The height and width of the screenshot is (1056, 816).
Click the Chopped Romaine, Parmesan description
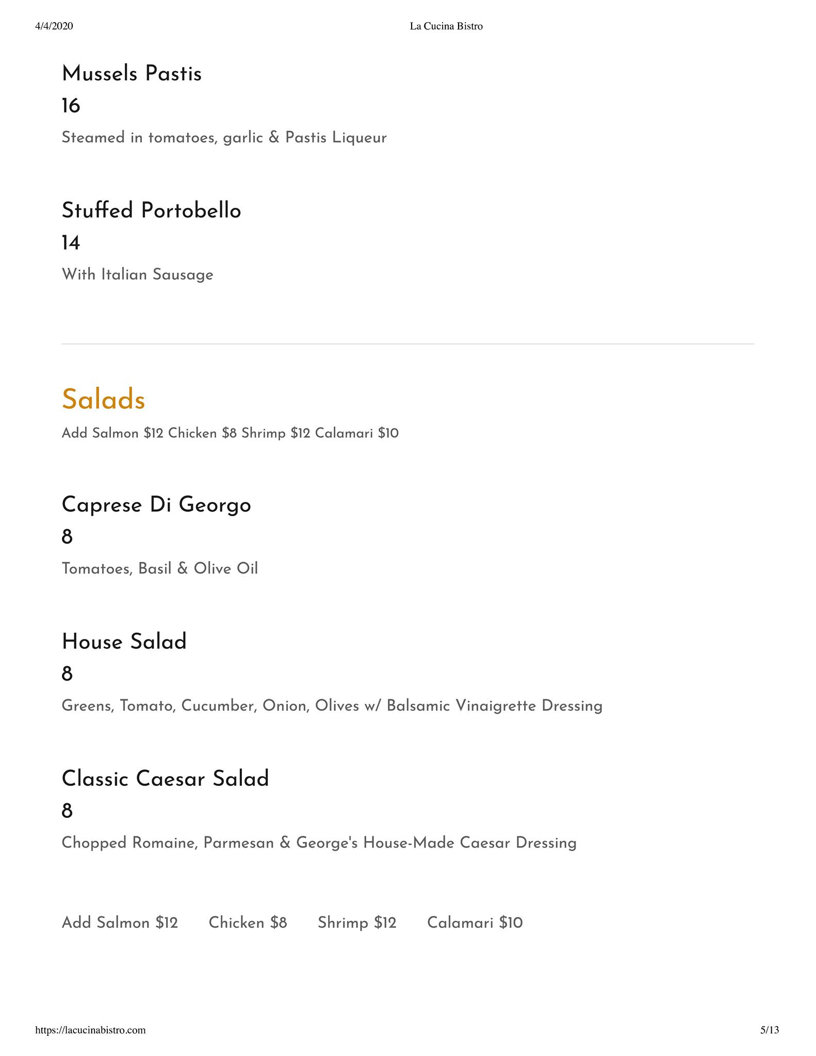tap(319, 843)
